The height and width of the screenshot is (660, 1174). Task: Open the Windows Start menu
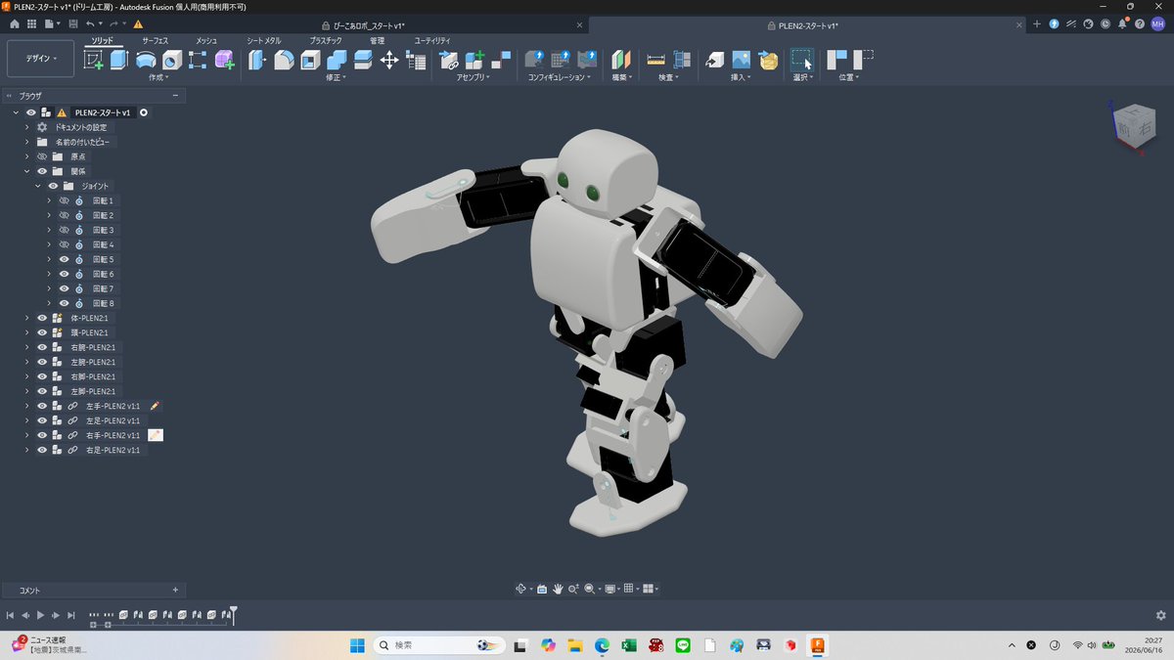tap(357, 645)
